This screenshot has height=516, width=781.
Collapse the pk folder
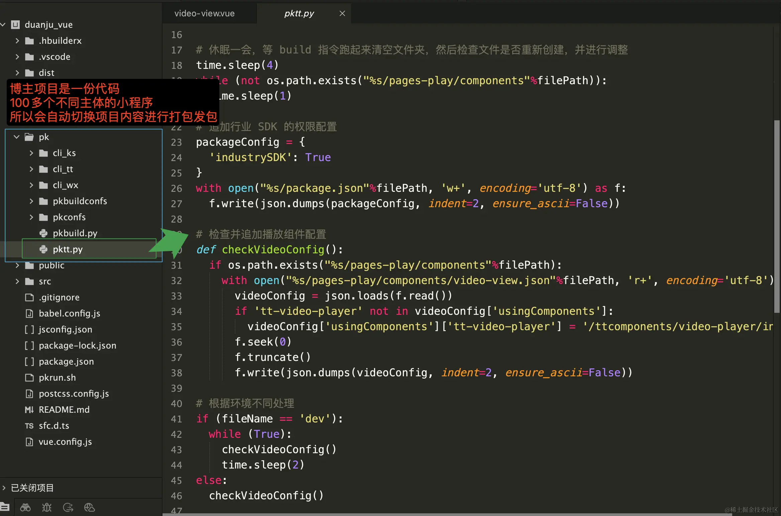16,137
